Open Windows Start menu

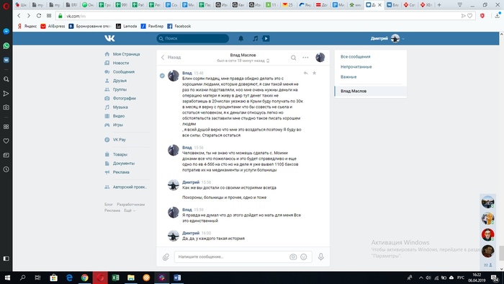[x=7, y=278]
